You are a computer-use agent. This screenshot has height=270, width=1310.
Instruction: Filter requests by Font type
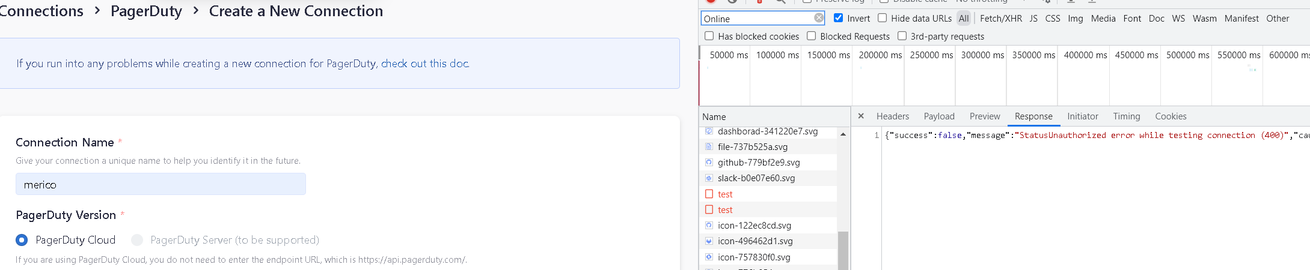[x=1132, y=19]
